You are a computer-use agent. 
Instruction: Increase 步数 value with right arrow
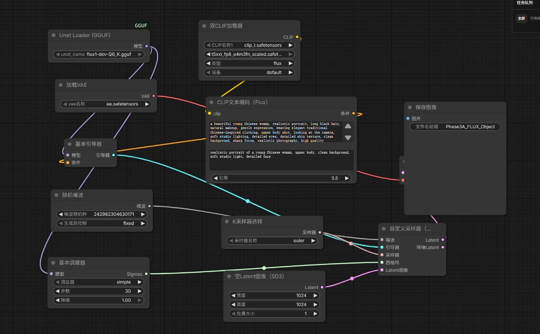coord(140,291)
